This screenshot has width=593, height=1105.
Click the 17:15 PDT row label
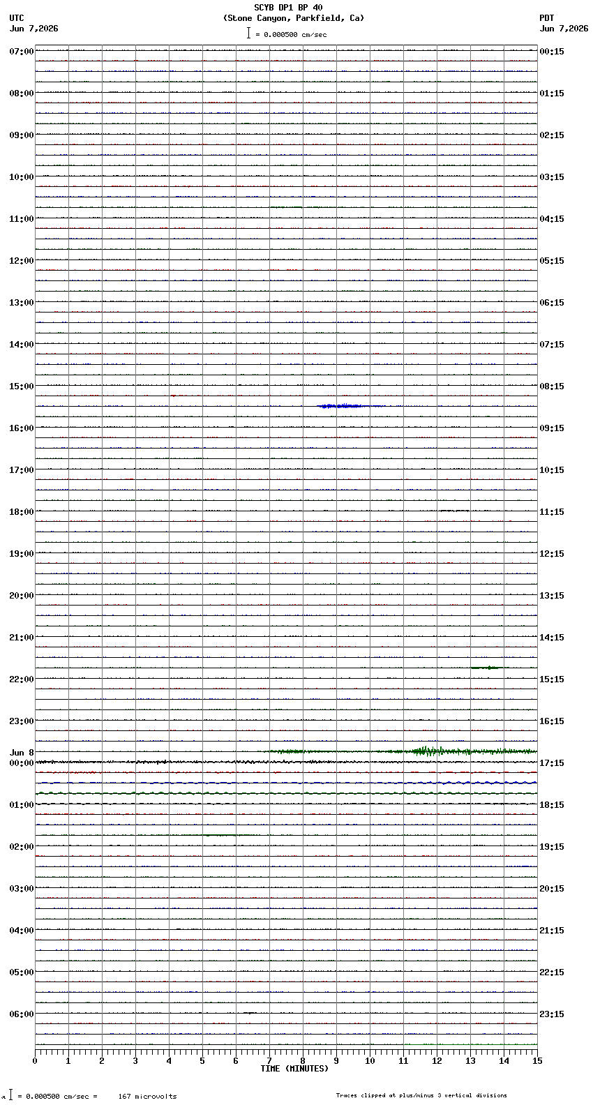click(552, 763)
